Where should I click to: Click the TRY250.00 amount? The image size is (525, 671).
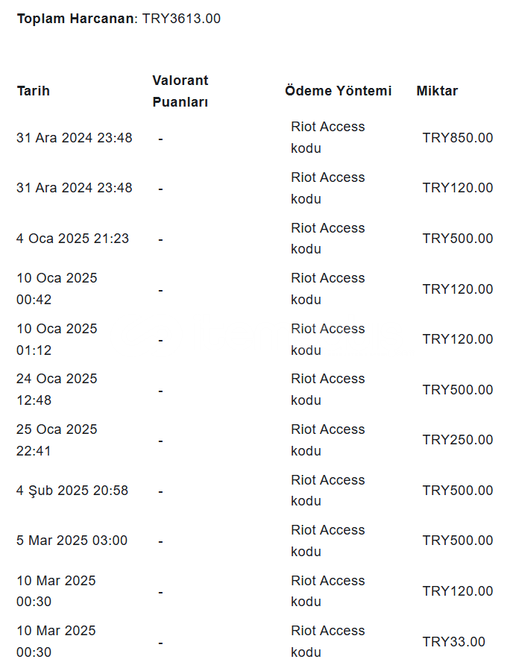click(x=457, y=440)
